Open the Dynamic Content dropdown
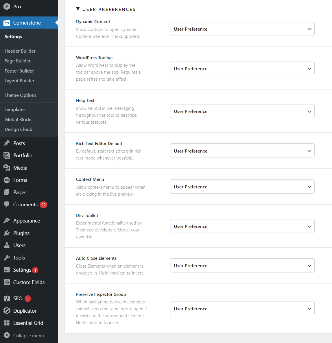 click(x=242, y=29)
